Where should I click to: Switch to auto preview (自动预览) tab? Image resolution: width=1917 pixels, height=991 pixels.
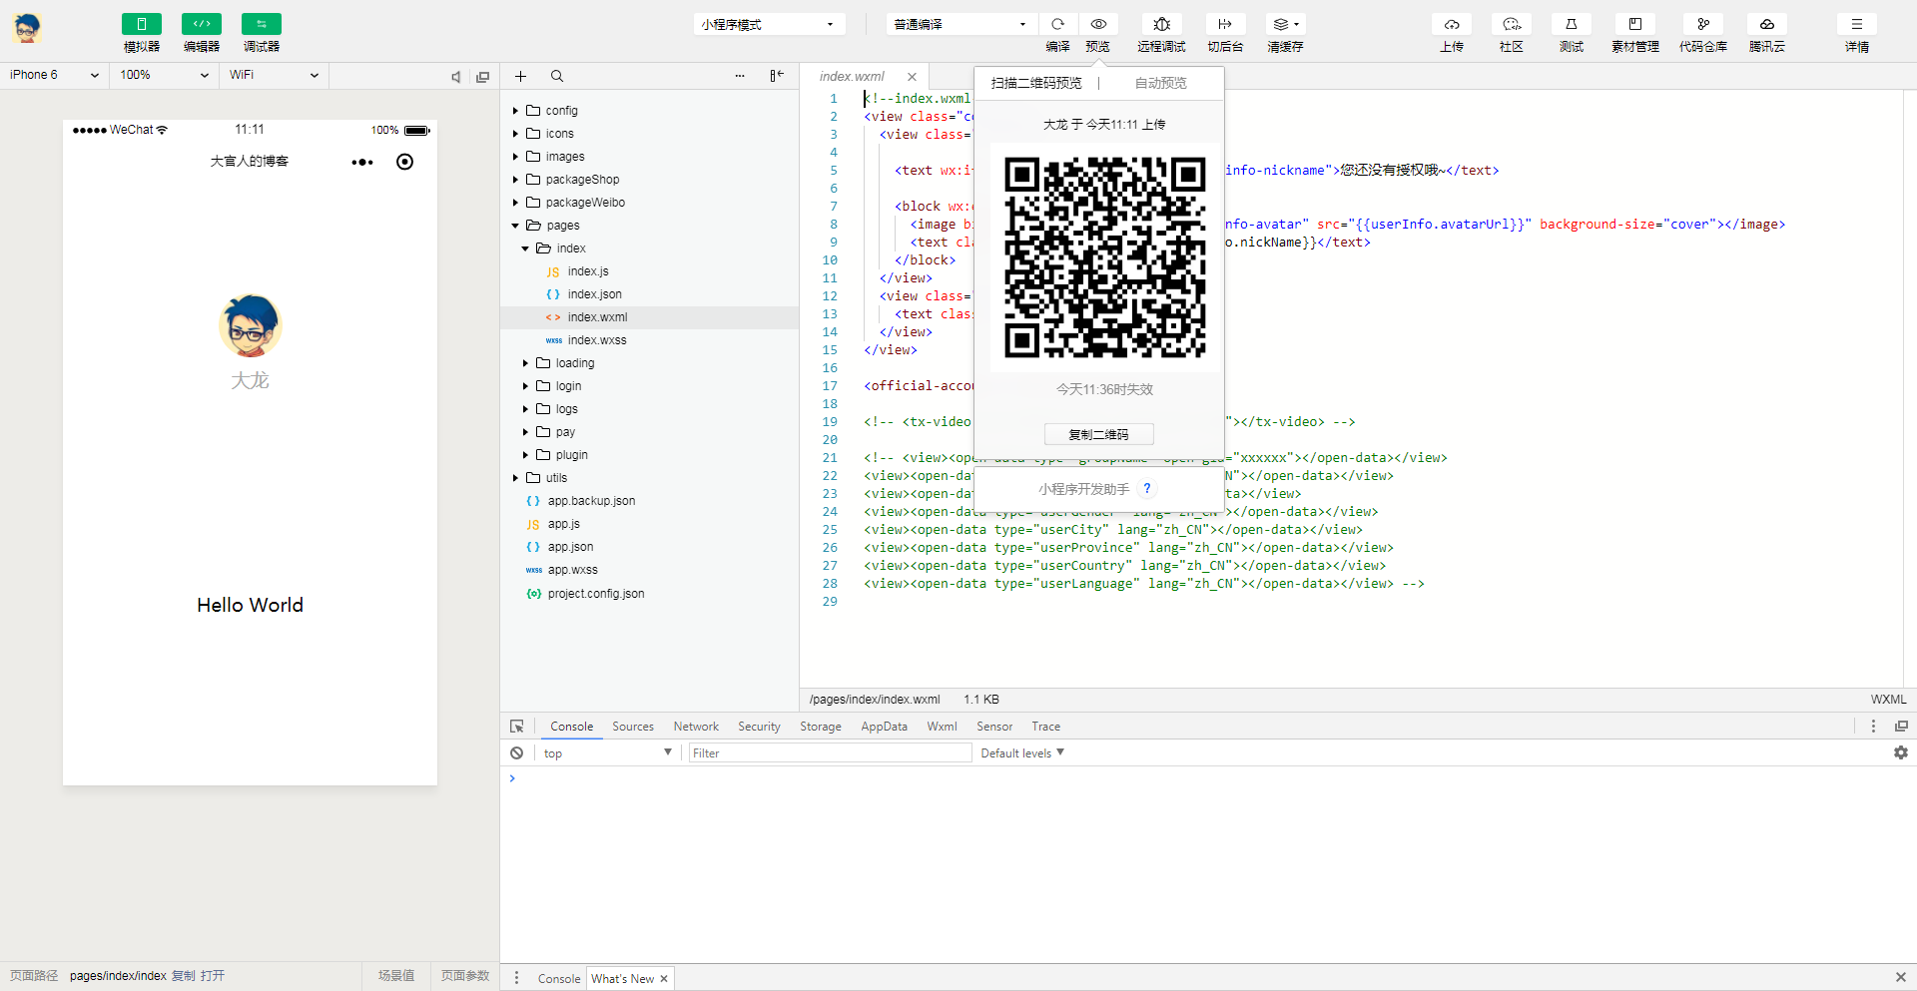(x=1161, y=83)
